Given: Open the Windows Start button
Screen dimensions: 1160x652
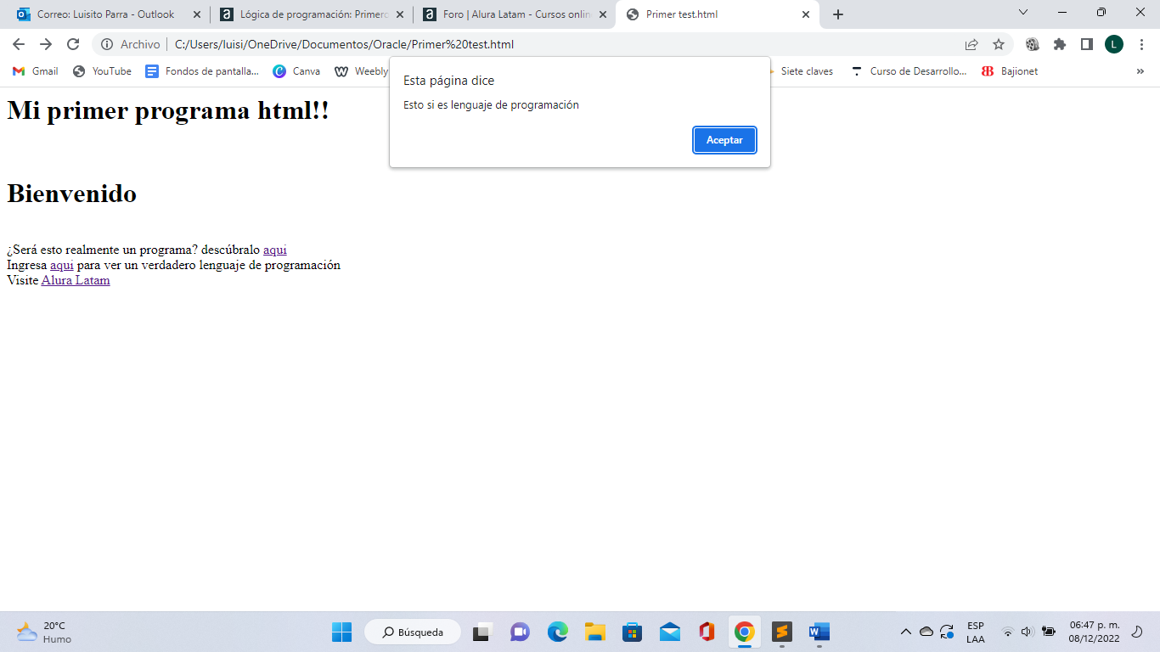Looking at the screenshot, I should click(x=341, y=632).
